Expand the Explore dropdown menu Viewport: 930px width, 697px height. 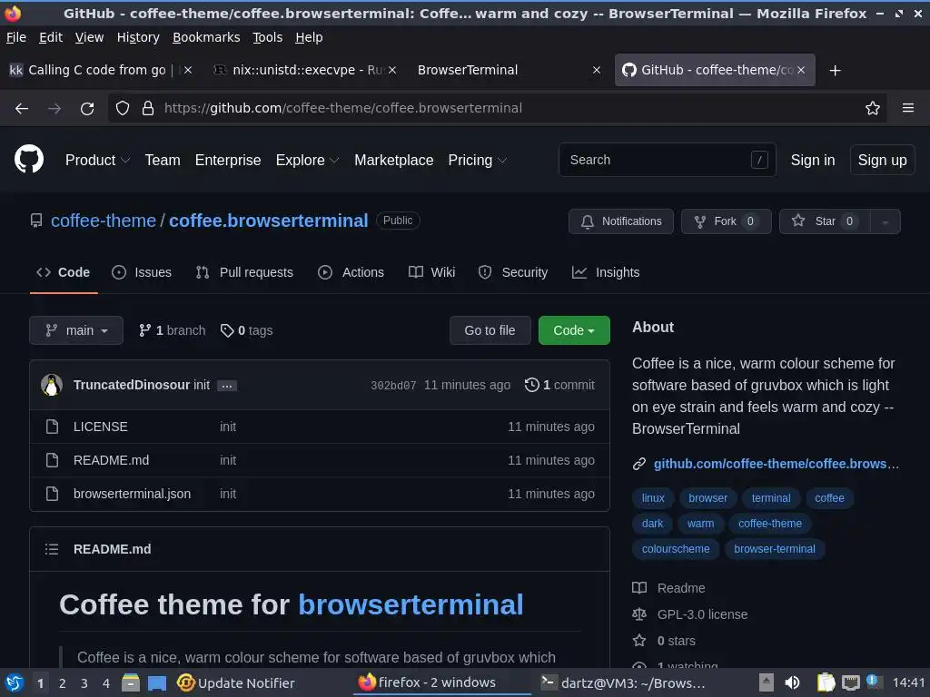tap(307, 160)
